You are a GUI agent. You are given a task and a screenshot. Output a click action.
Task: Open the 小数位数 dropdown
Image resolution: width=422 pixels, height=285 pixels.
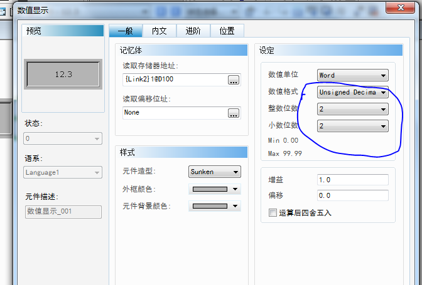point(352,126)
